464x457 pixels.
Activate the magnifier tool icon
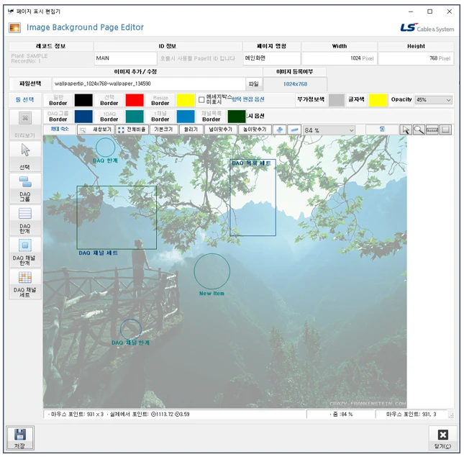coord(419,130)
